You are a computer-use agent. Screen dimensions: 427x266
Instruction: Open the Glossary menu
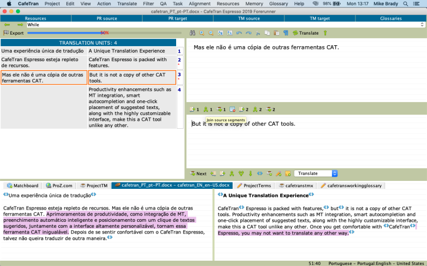point(278,4)
